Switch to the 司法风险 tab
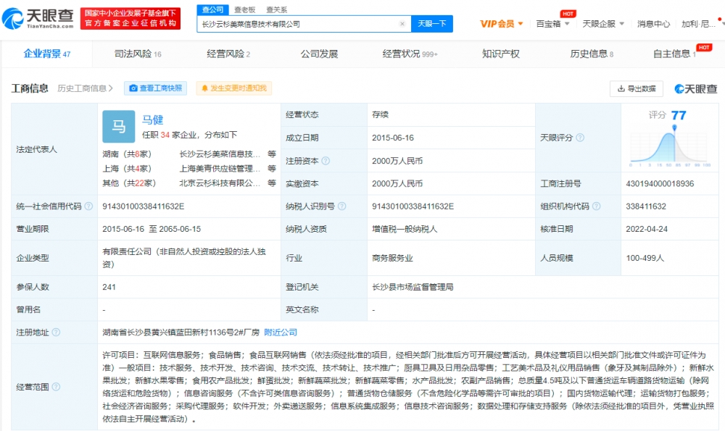The width and height of the screenshot is (725, 431). 138,54
